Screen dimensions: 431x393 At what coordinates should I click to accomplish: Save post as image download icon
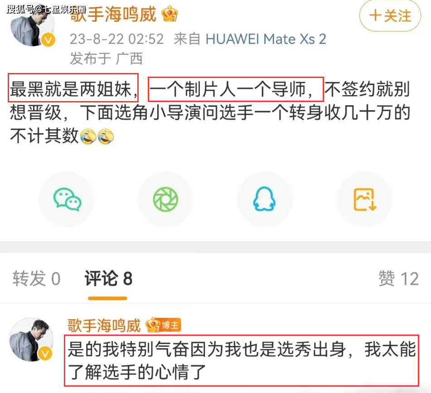[x=364, y=199]
